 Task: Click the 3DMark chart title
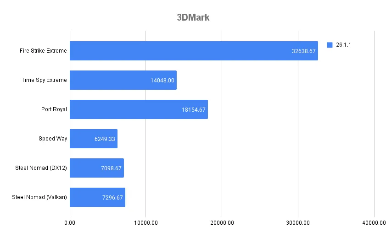[193, 17]
